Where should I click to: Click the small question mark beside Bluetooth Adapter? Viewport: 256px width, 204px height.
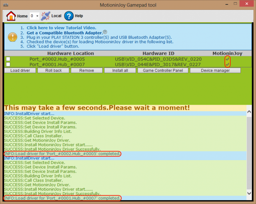[105, 32]
